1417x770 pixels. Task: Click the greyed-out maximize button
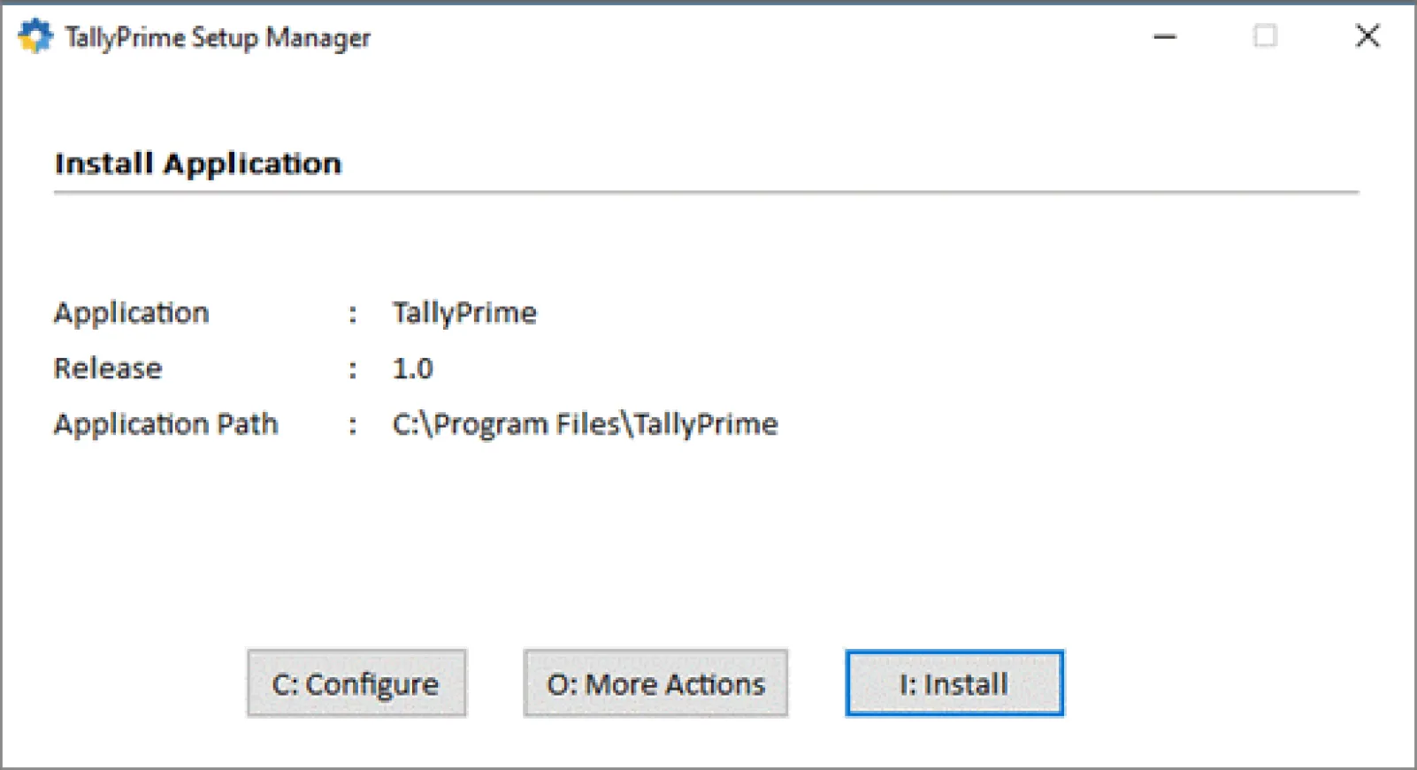(1265, 36)
